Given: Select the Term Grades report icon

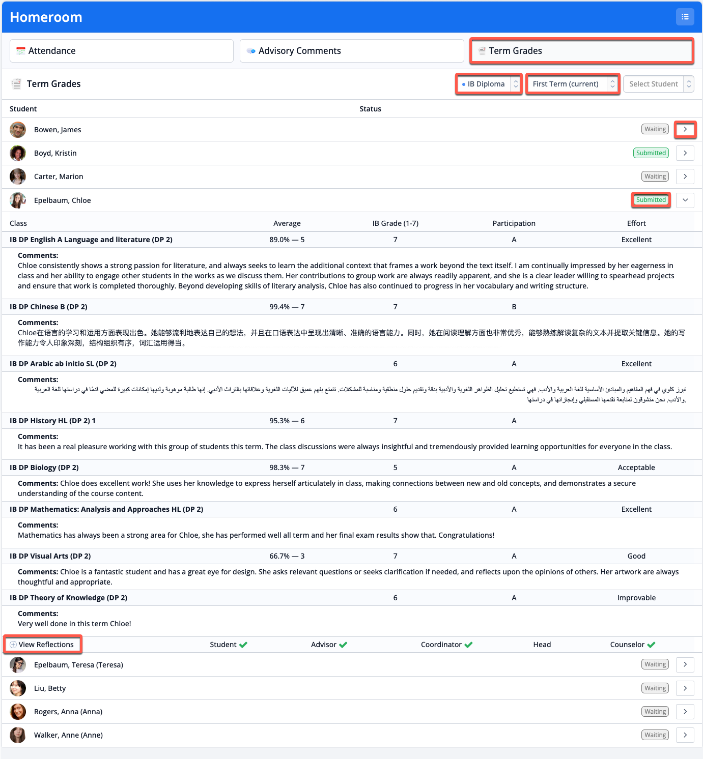Looking at the screenshot, I should pyautogui.click(x=482, y=50).
